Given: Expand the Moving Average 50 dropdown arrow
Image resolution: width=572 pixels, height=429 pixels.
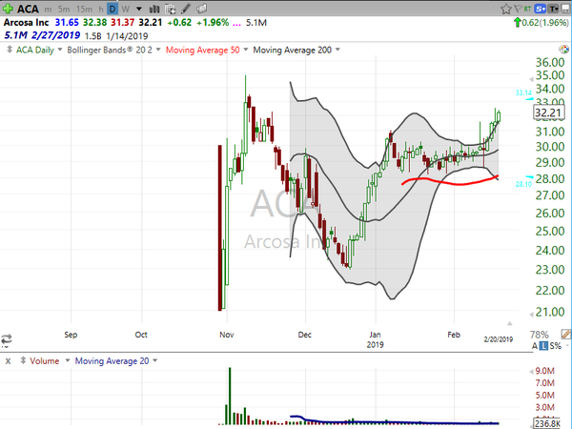Looking at the screenshot, I should [x=246, y=50].
